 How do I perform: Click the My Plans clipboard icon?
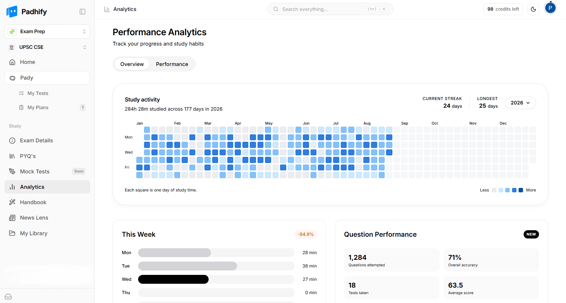click(x=21, y=107)
